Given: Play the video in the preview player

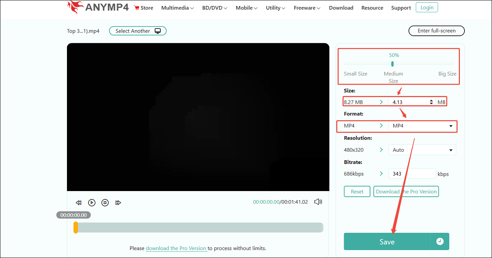Looking at the screenshot, I should (91, 202).
